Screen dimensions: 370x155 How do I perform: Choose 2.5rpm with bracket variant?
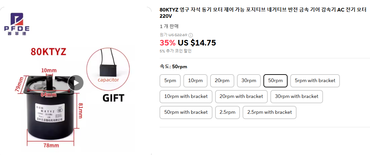(269, 112)
